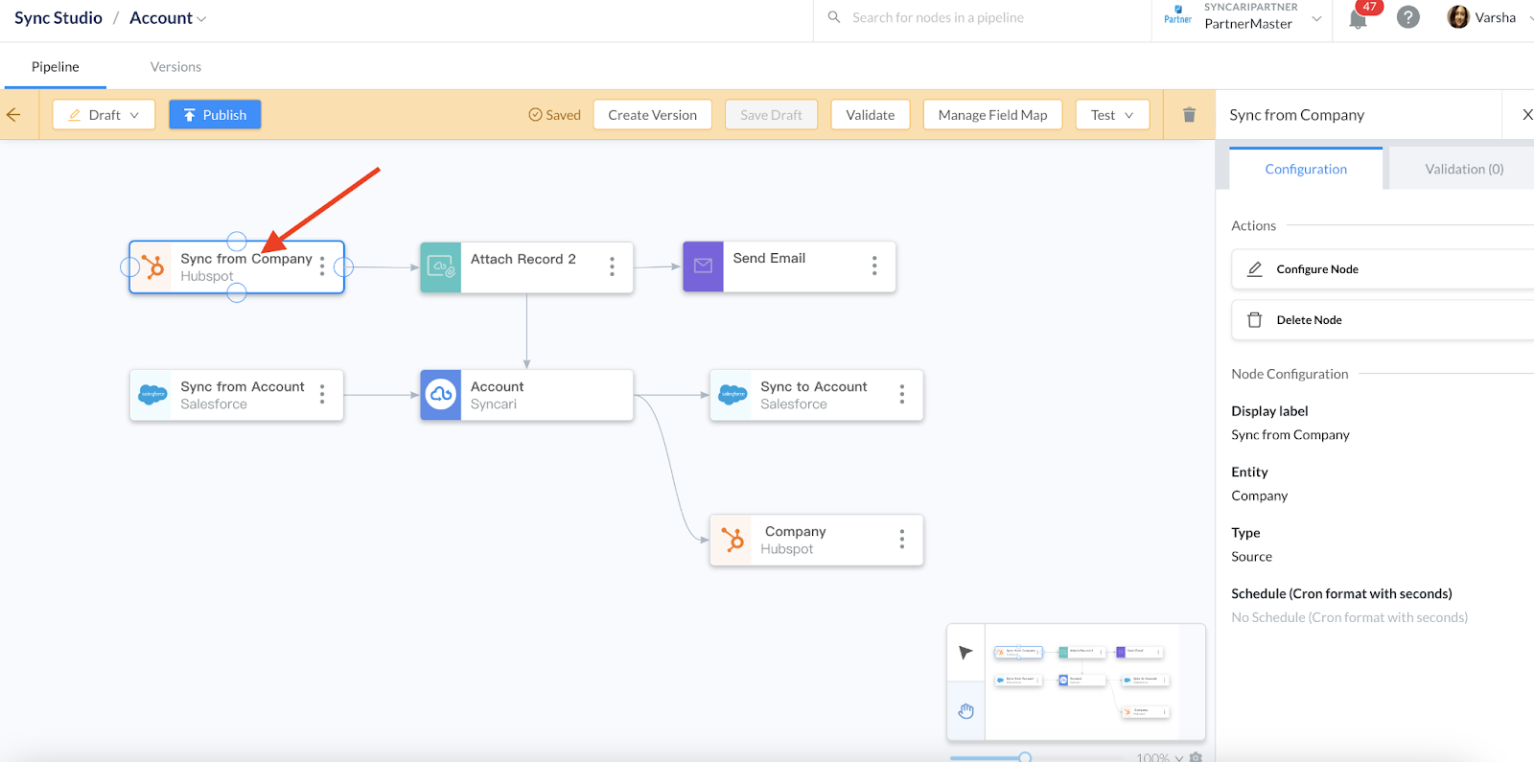The height and width of the screenshot is (762, 1534).
Task: Click the Saved status indicator
Action: click(x=554, y=115)
